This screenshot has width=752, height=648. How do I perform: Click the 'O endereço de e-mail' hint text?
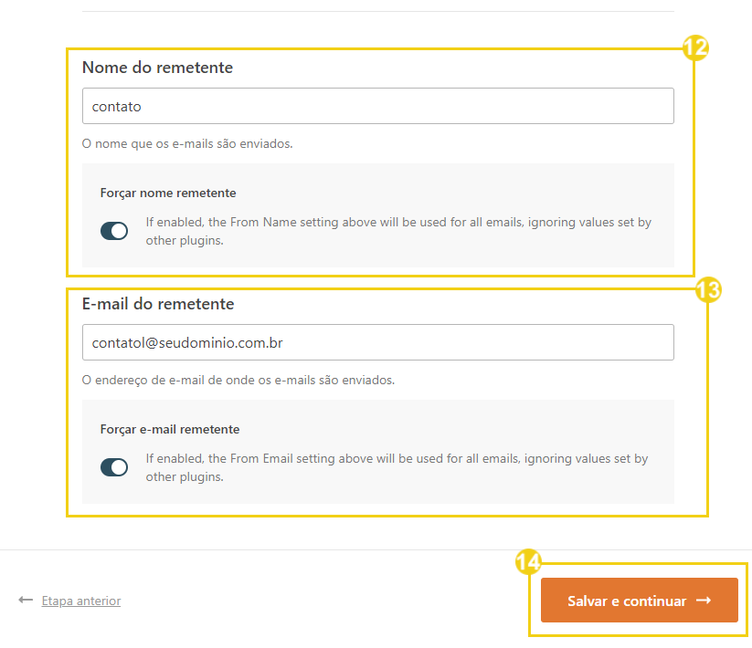point(238,381)
